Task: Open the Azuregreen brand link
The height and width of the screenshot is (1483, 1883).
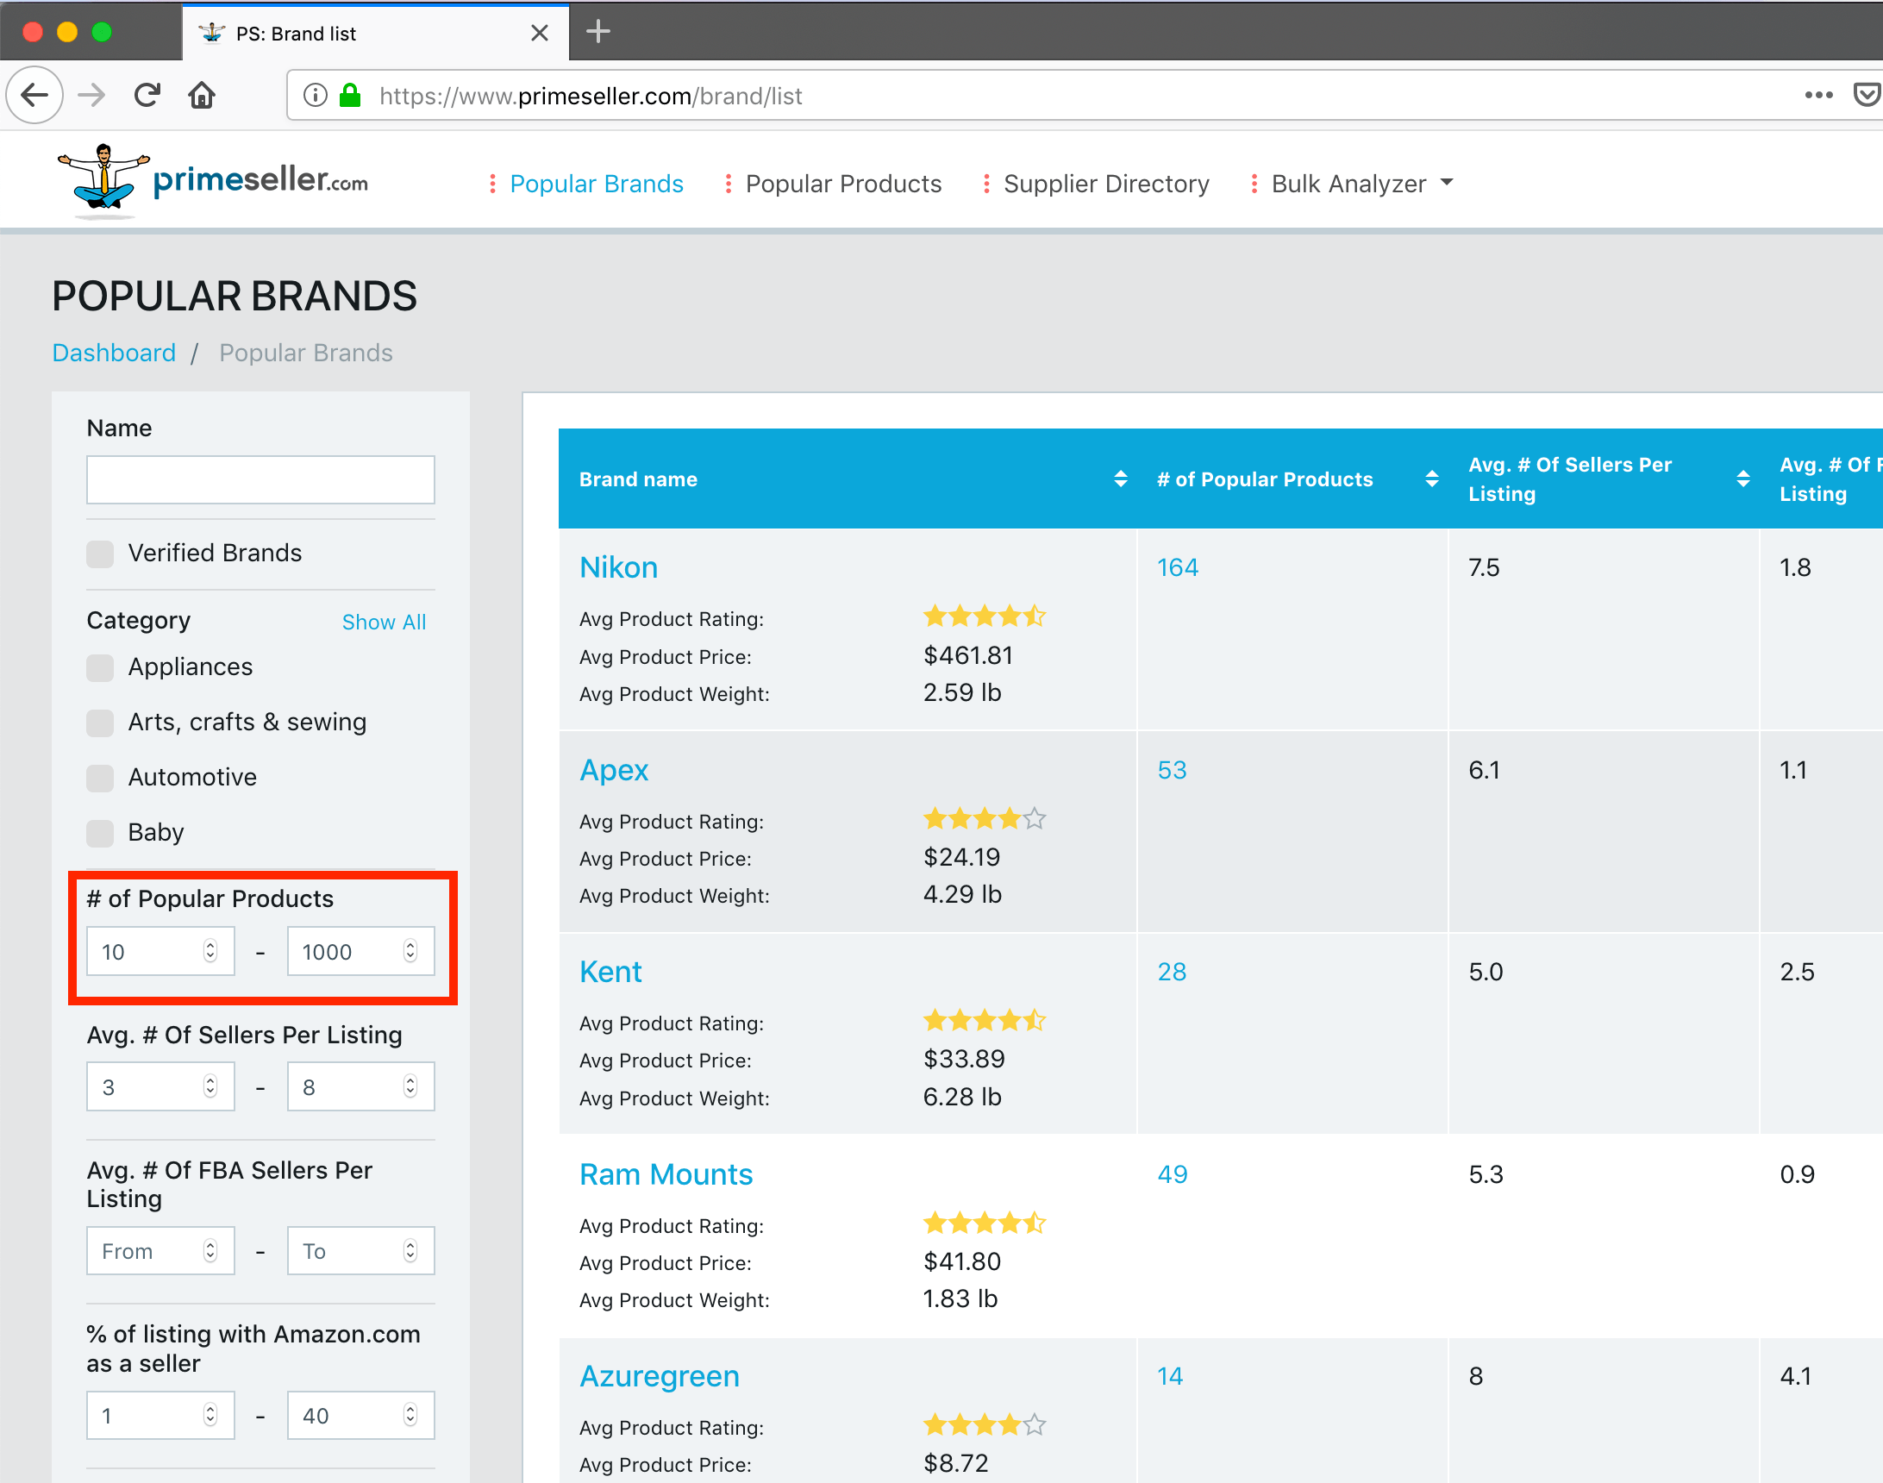Action: (x=659, y=1376)
